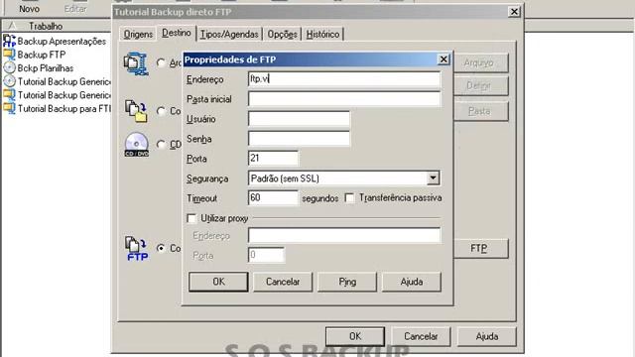Viewport: 635px width, 357px height.
Task: Click the Backup FTP job icon
Action: coord(9,55)
